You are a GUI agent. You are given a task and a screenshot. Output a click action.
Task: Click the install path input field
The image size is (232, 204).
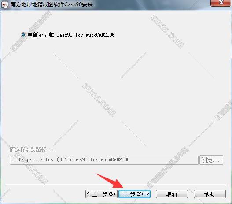coord(104,160)
